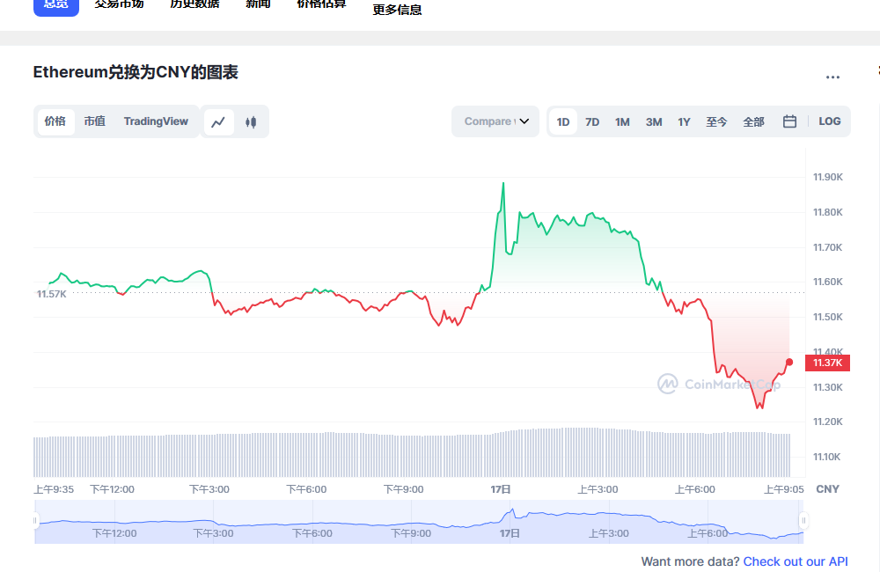This screenshot has height=572, width=880.
Task: Grab the right handle of range navigator
Action: pyautogui.click(x=803, y=520)
